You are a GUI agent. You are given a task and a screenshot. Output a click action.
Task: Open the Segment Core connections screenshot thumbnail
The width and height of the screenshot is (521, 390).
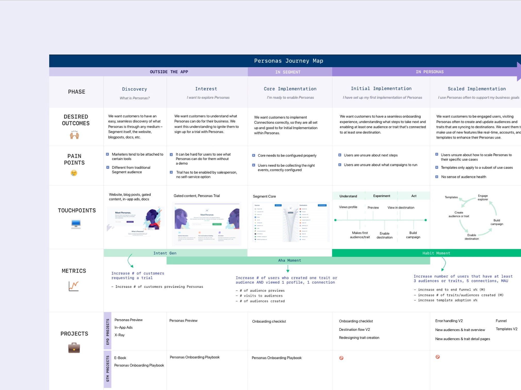(290, 222)
